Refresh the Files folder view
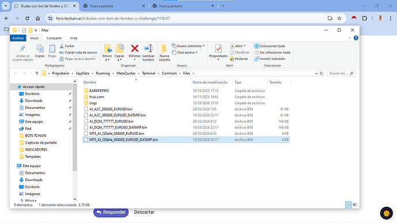This screenshot has width=397, height=223. 321,73
